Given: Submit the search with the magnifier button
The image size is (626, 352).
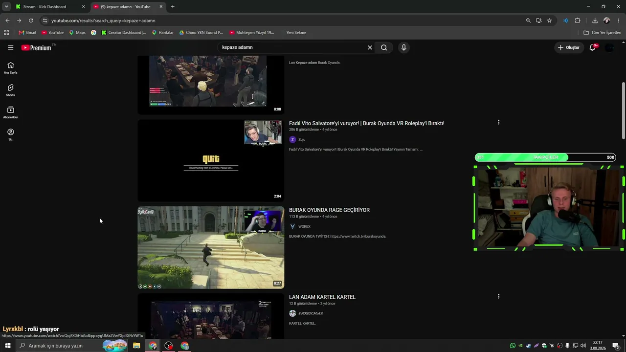Looking at the screenshot, I should (x=384, y=47).
